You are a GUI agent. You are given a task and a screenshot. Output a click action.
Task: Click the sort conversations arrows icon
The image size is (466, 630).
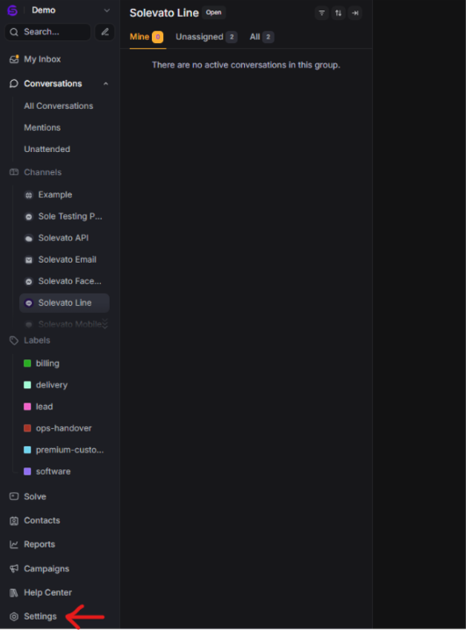point(339,13)
